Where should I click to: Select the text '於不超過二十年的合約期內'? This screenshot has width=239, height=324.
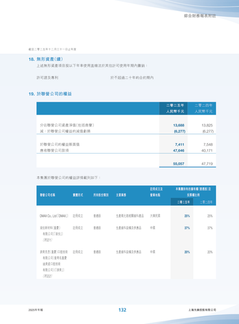coord(132,78)
